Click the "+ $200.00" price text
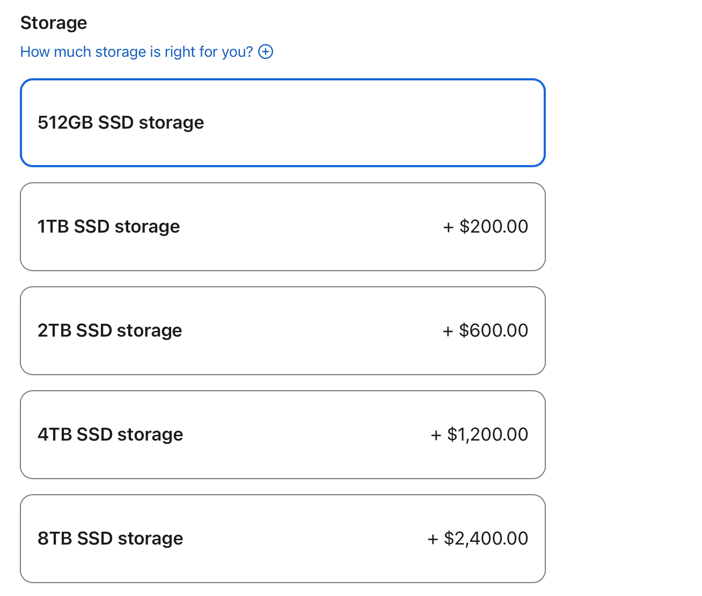Screen dimensions: 702x596 coord(485,227)
